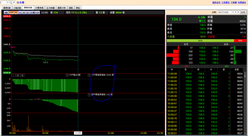Toggle the K線 chart button
This screenshot has width=248, height=136.
tap(6, 12)
